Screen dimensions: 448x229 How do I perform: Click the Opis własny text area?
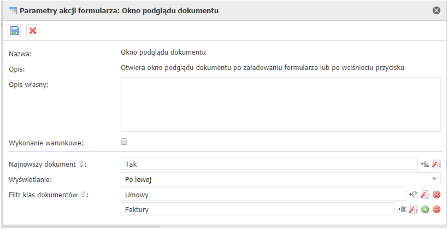coord(280,104)
